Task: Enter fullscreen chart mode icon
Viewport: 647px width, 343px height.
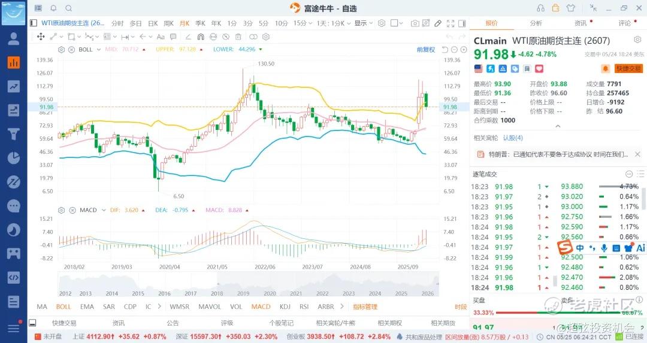Action: (451, 23)
